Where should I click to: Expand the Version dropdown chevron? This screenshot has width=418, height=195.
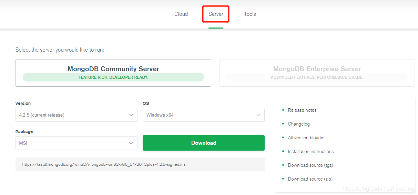point(131,115)
